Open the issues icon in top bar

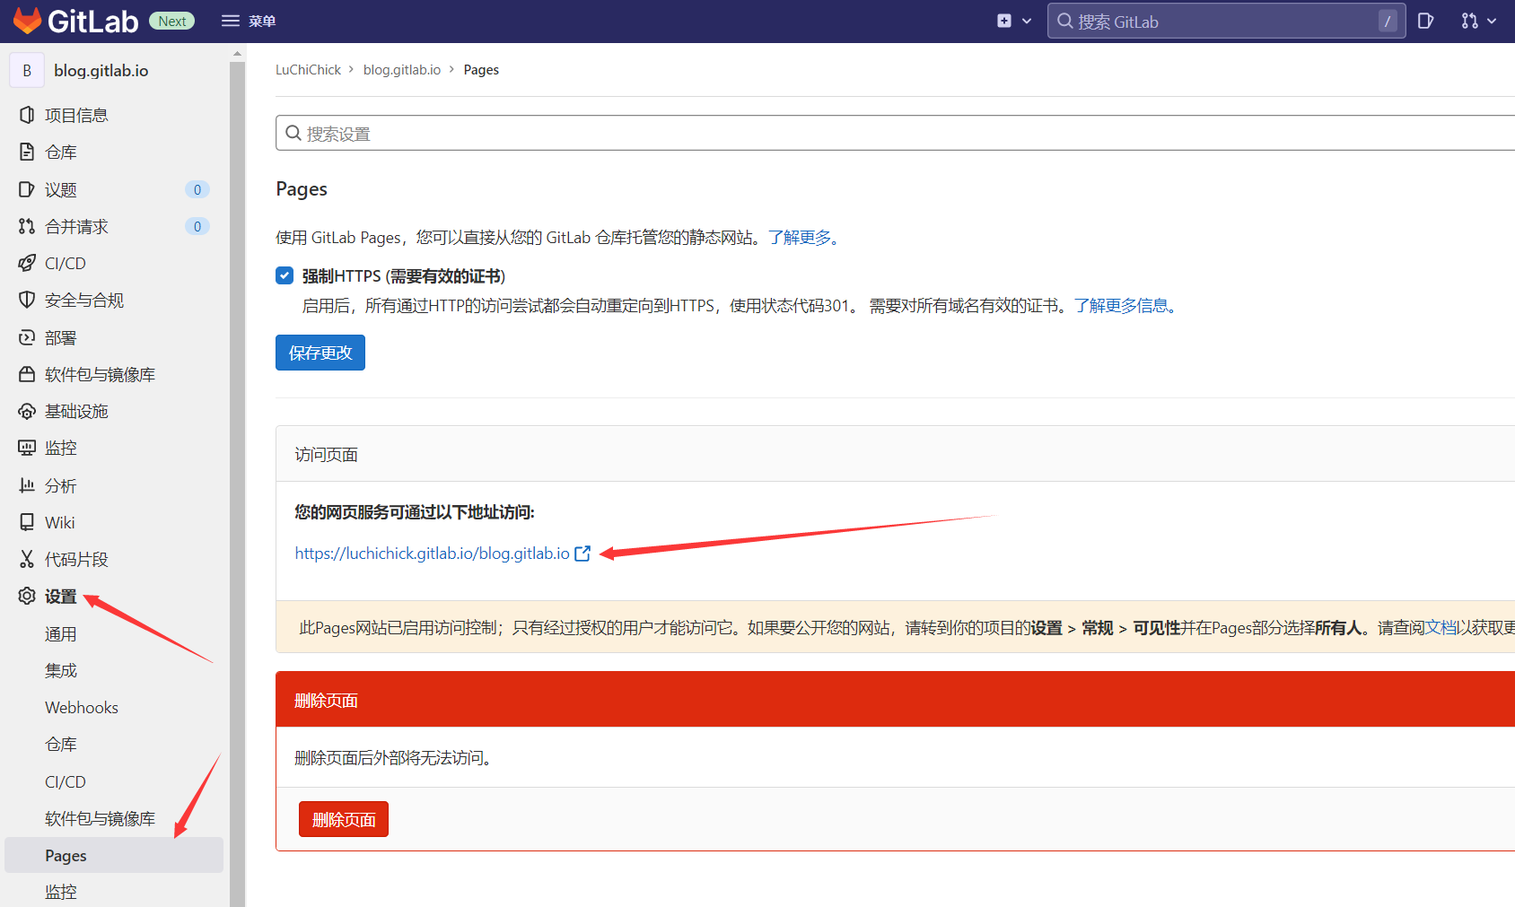pos(1425,21)
